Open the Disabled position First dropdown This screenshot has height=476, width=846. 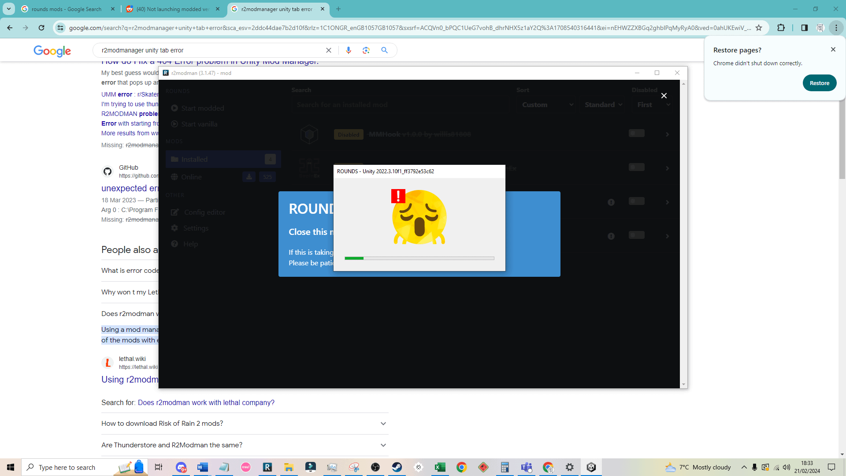coord(653,104)
